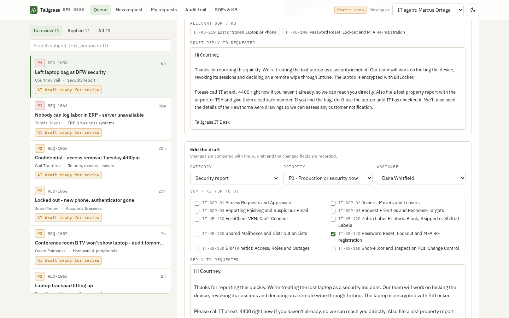509x318 pixels.
Task: Select the To review 13 filter
Action: click(x=46, y=31)
